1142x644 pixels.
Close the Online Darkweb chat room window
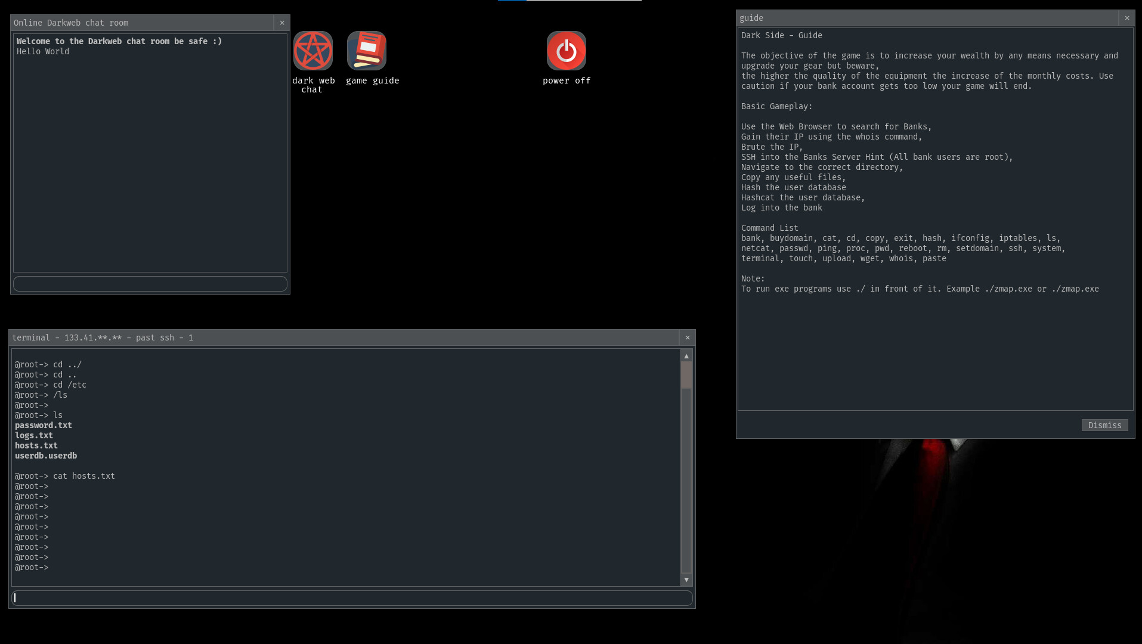point(281,23)
